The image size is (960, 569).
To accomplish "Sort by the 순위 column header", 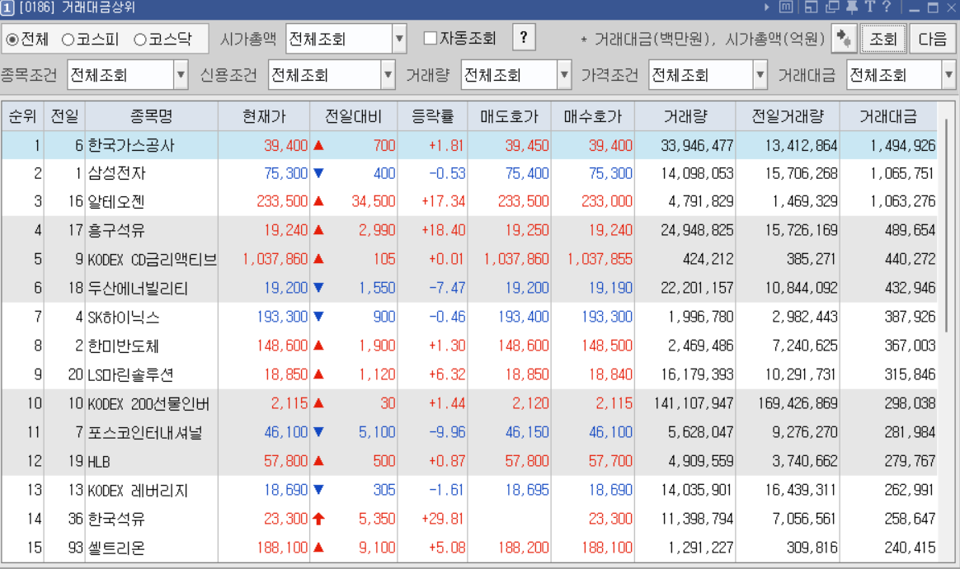I will [22, 116].
